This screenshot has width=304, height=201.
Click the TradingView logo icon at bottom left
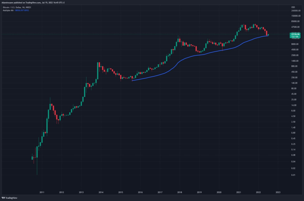tap(3, 198)
